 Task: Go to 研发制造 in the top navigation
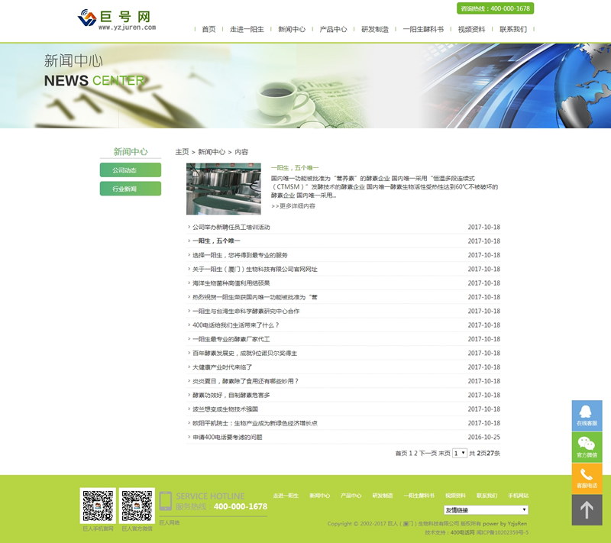(x=375, y=29)
